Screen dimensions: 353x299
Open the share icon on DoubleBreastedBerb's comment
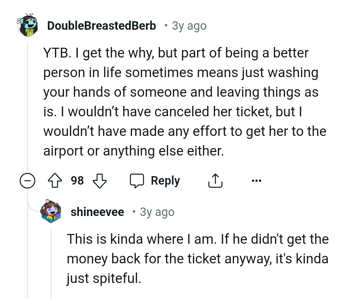click(215, 180)
